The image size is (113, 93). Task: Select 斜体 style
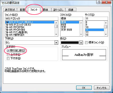click(70, 25)
